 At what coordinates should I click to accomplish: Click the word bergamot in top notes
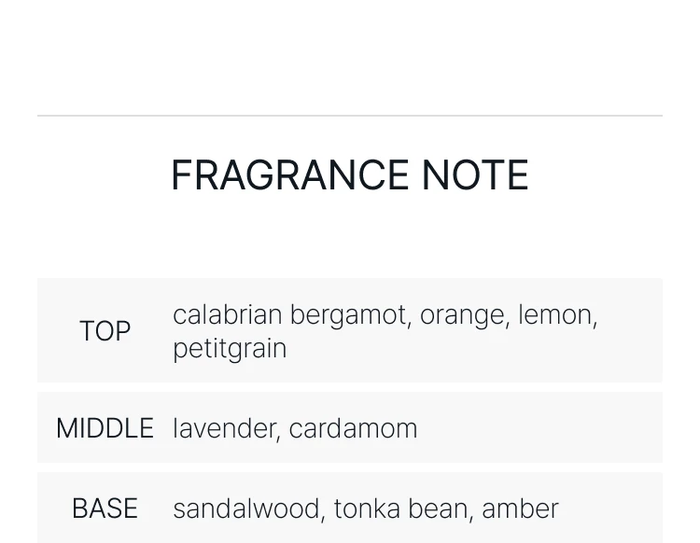(348, 315)
